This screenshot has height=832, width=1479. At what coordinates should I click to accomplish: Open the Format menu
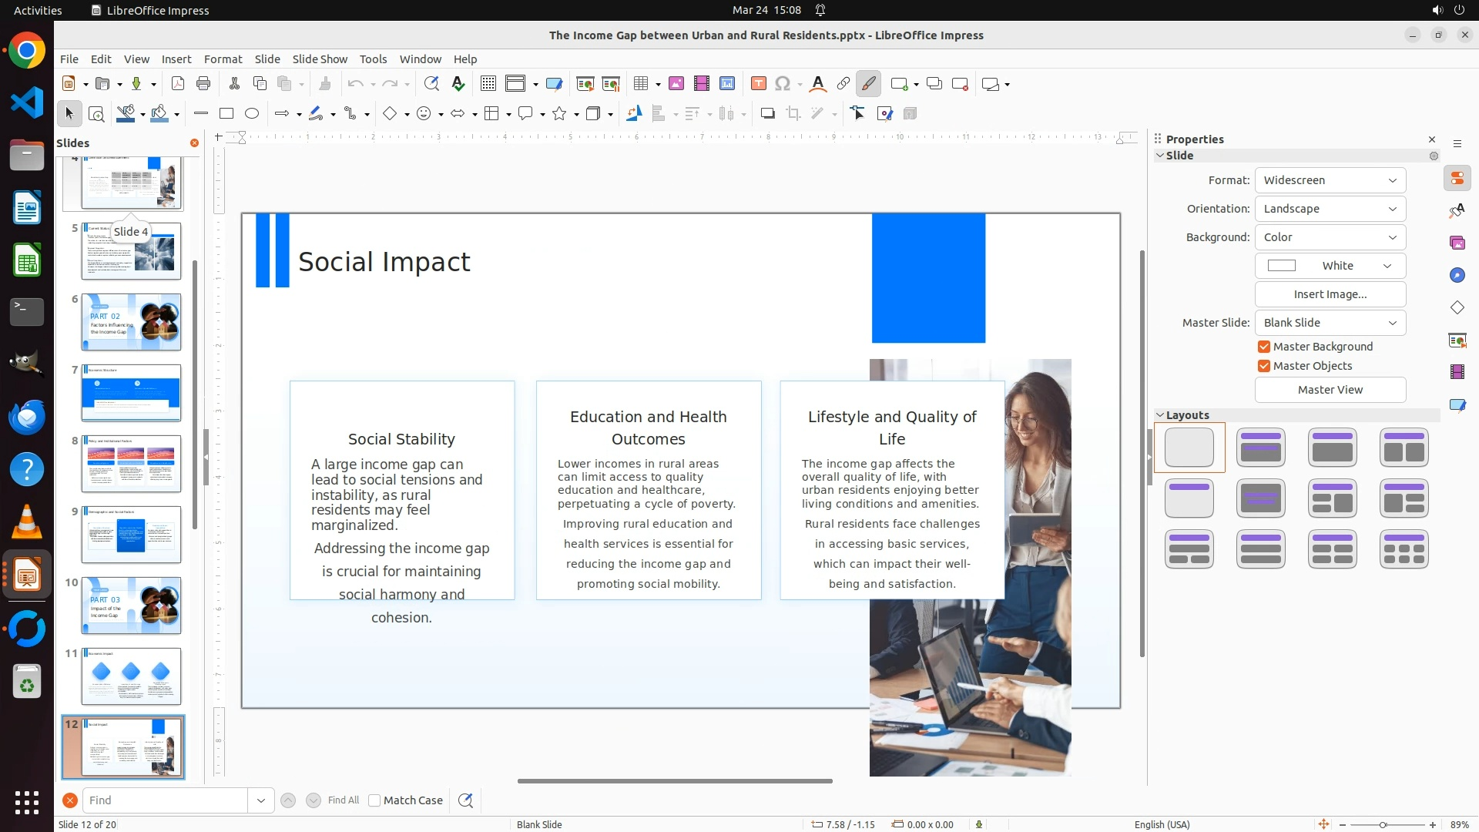(223, 59)
